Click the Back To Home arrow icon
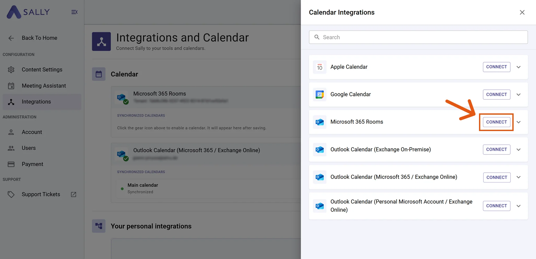The height and width of the screenshot is (259, 536). coord(11,38)
